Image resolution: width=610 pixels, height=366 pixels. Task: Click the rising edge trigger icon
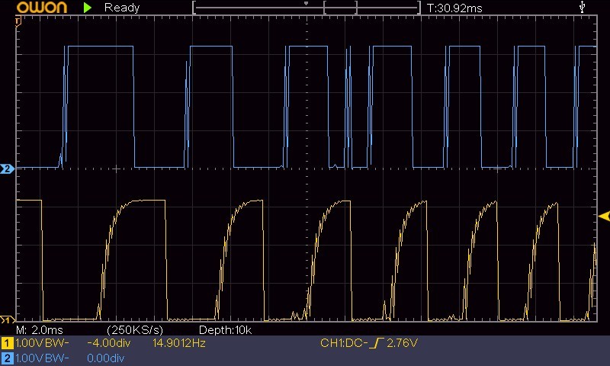[x=377, y=343]
